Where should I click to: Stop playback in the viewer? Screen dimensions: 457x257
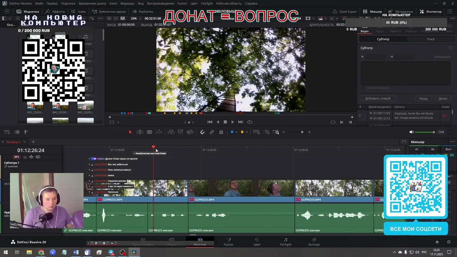[225, 122]
